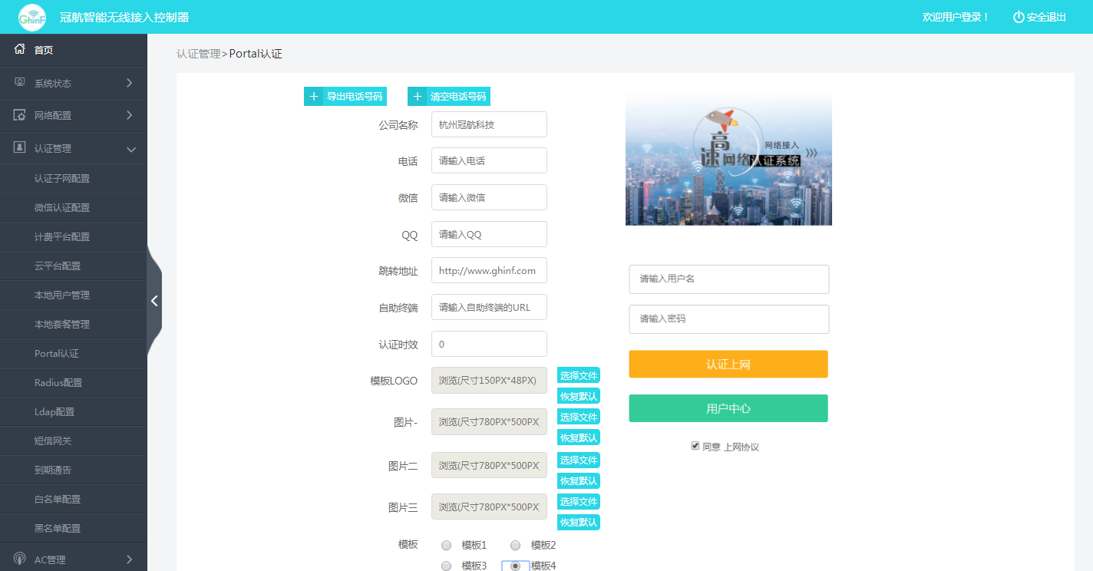
Task: Click the 公司名称 input field
Action: 489,124
